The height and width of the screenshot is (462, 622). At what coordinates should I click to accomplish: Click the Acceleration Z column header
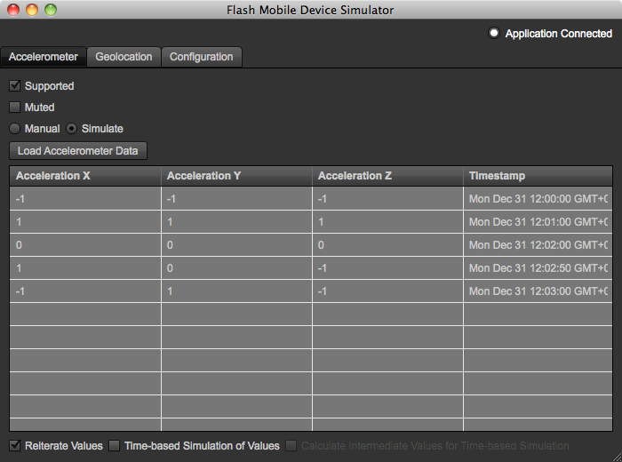click(x=387, y=176)
